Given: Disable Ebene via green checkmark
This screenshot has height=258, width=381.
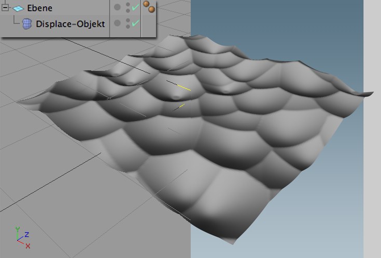Looking at the screenshot, I should 135,7.
